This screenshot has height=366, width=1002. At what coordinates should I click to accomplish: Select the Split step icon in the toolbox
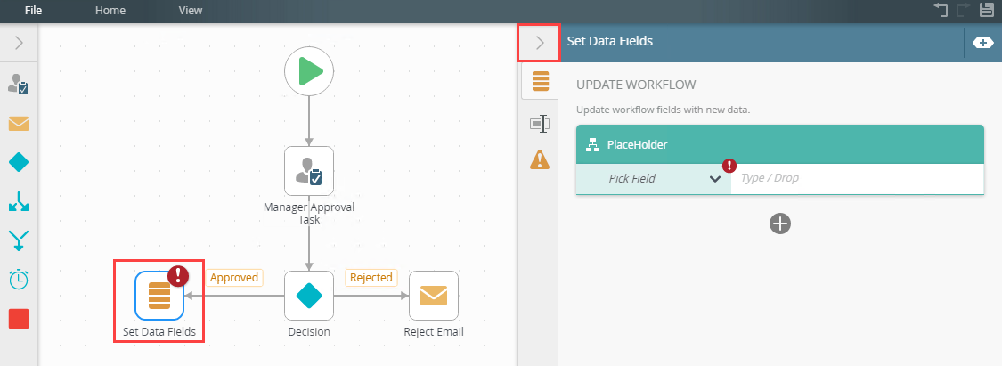[x=19, y=202]
